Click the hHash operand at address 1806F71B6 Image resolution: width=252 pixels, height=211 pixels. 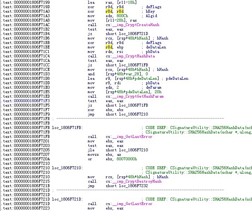tap(143, 38)
